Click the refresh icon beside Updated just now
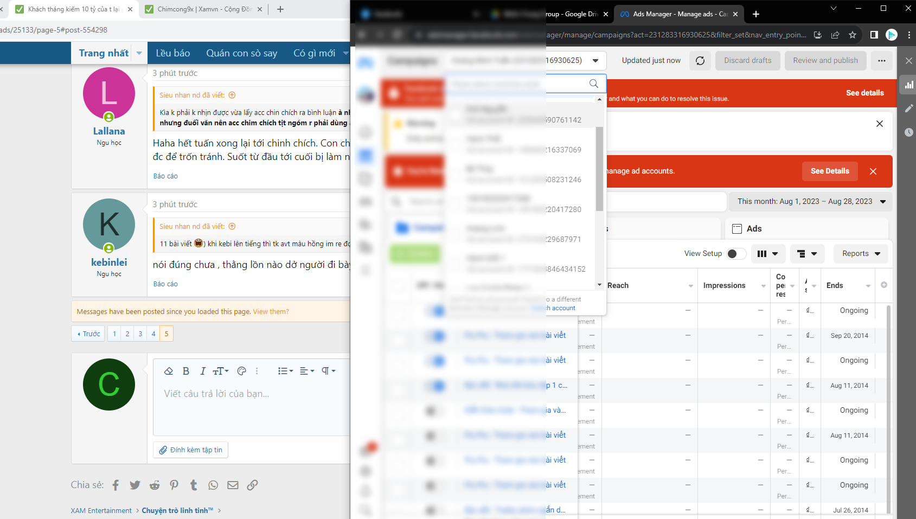Viewport: 916px width, 519px height. coord(700,61)
